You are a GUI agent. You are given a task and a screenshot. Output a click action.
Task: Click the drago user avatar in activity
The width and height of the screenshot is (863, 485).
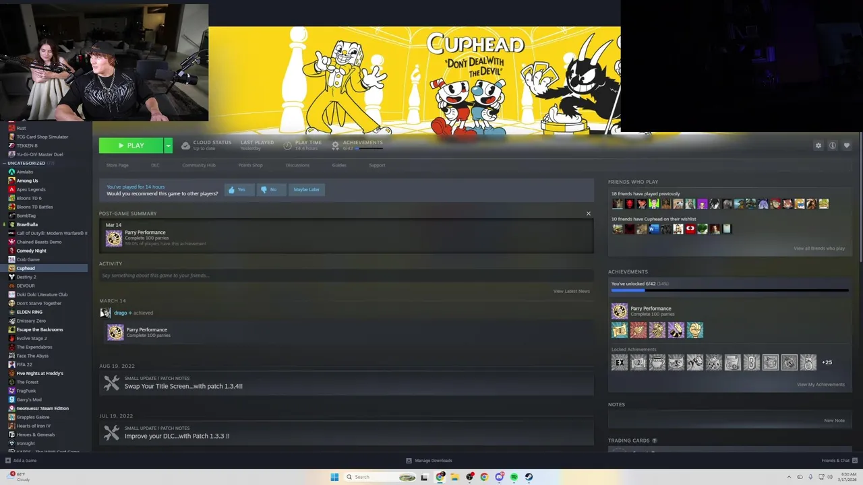click(105, 313)
